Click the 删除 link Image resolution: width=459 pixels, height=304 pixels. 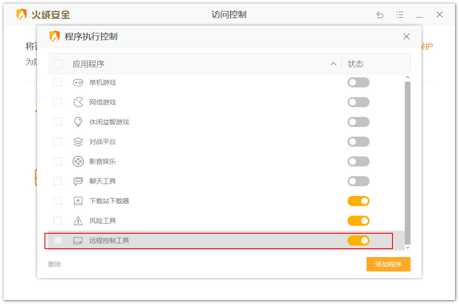tap(55, 264)
